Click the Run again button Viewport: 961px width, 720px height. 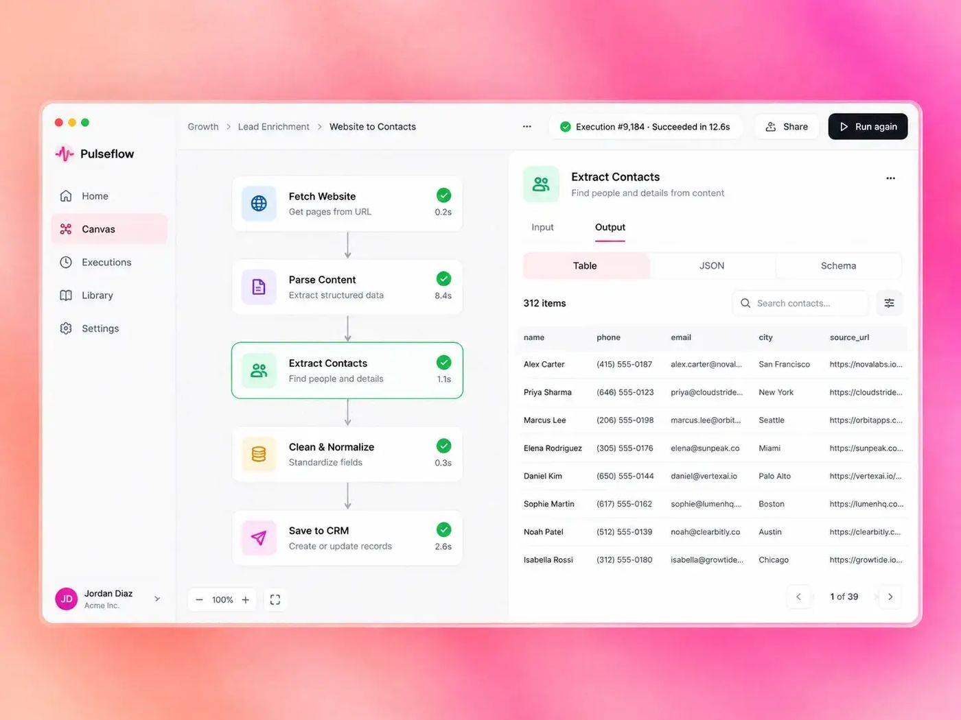click(x=868, y=127)
